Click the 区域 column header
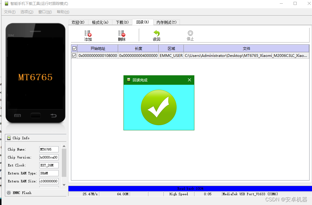Screen dimensions: 312x205 pyautogui.click(x=171, y=48)
